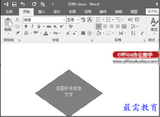Click the 粘贴 paste button
This screenshot has height=117, width=160.
point(8,26)
